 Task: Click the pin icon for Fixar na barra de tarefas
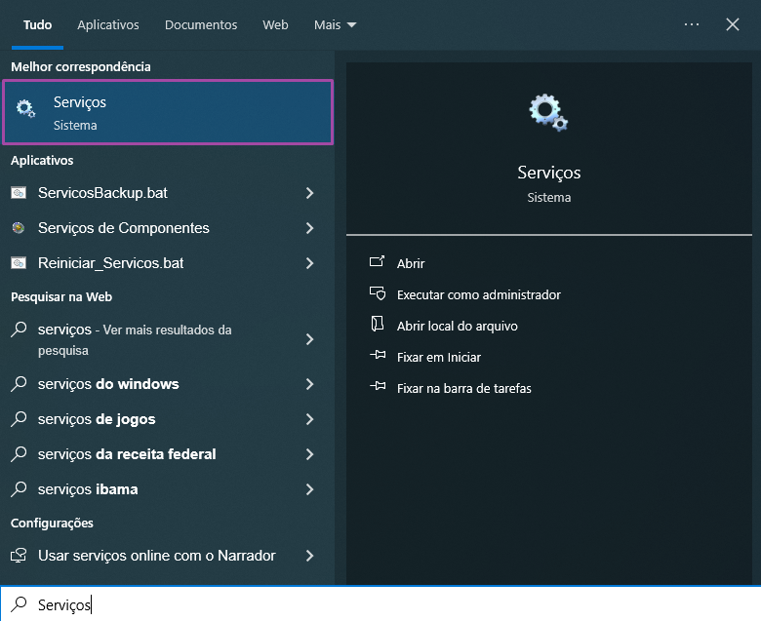click(x=378, y=386)
